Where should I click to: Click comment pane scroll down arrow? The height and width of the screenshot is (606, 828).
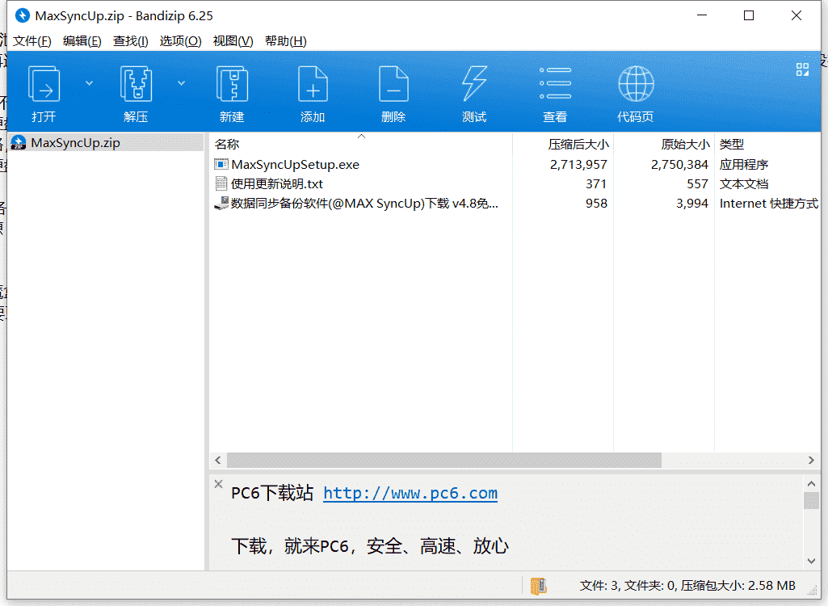tap(812, 561)
